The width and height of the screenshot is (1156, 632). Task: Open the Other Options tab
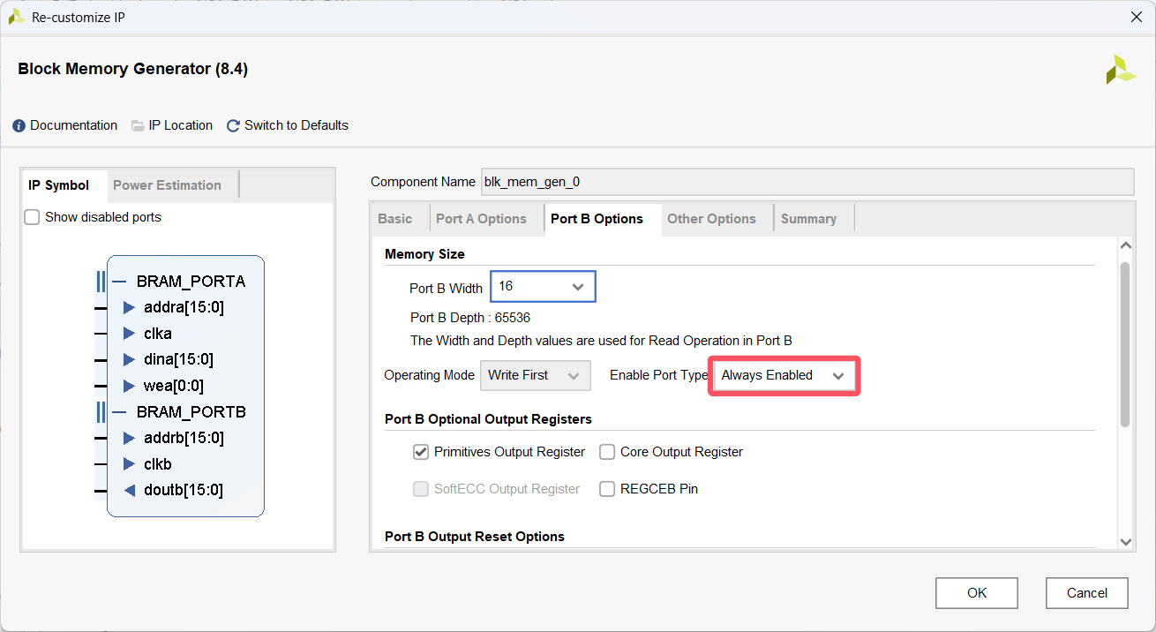(x=711, y=219)
